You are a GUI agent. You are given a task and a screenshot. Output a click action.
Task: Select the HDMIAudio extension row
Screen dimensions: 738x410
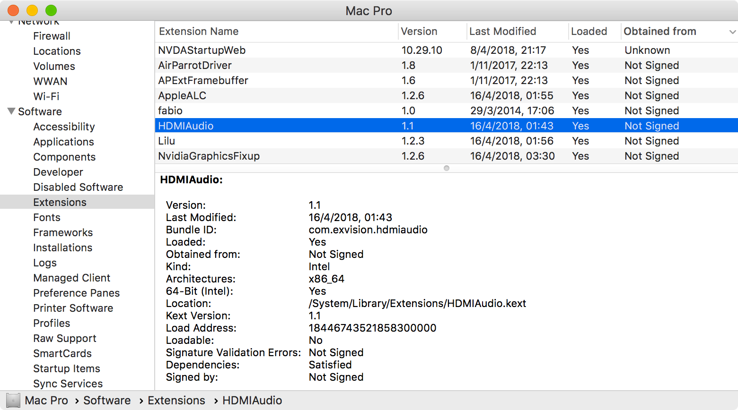447,126
